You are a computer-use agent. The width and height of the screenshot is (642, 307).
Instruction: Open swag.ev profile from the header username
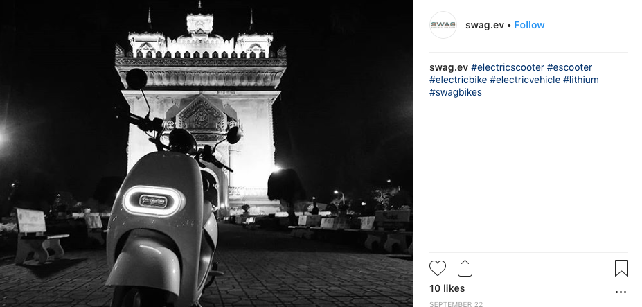(x=485, y=25)
